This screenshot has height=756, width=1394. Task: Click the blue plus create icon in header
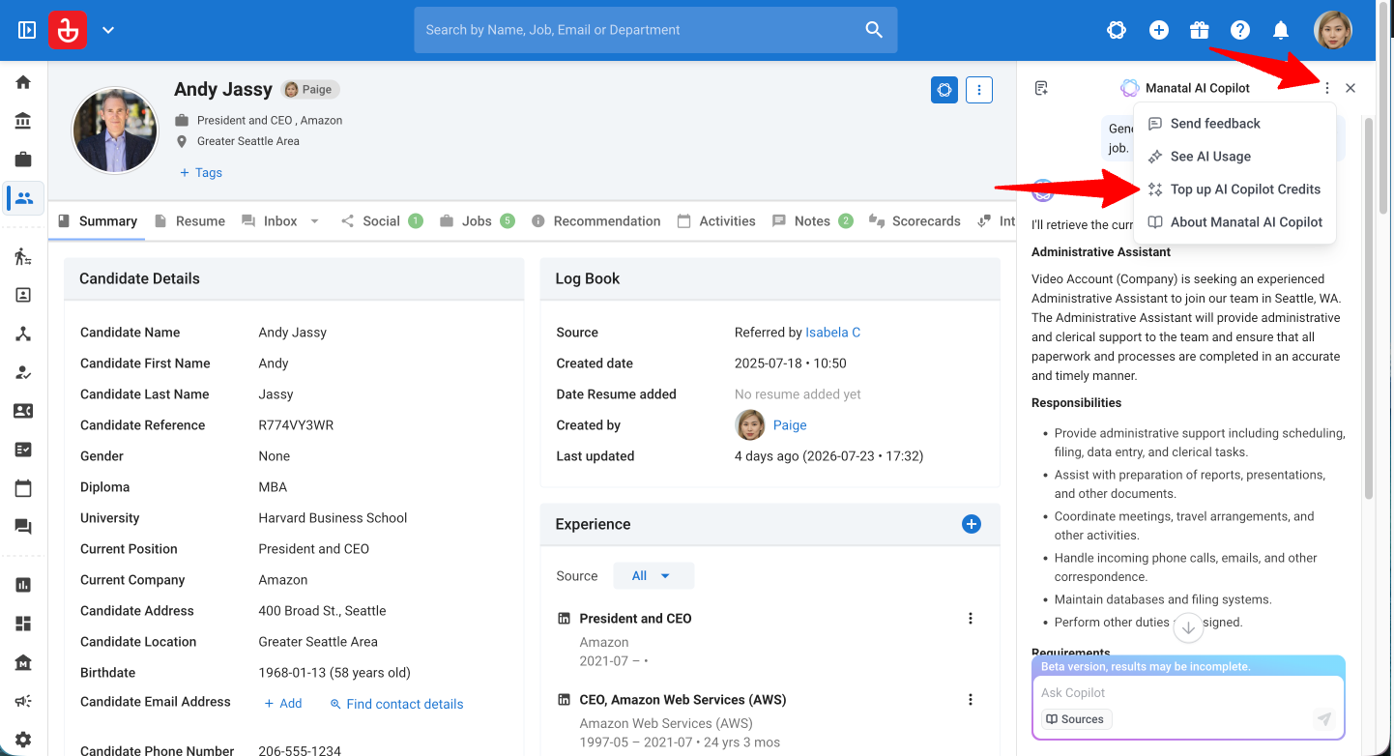[1159, 30]
